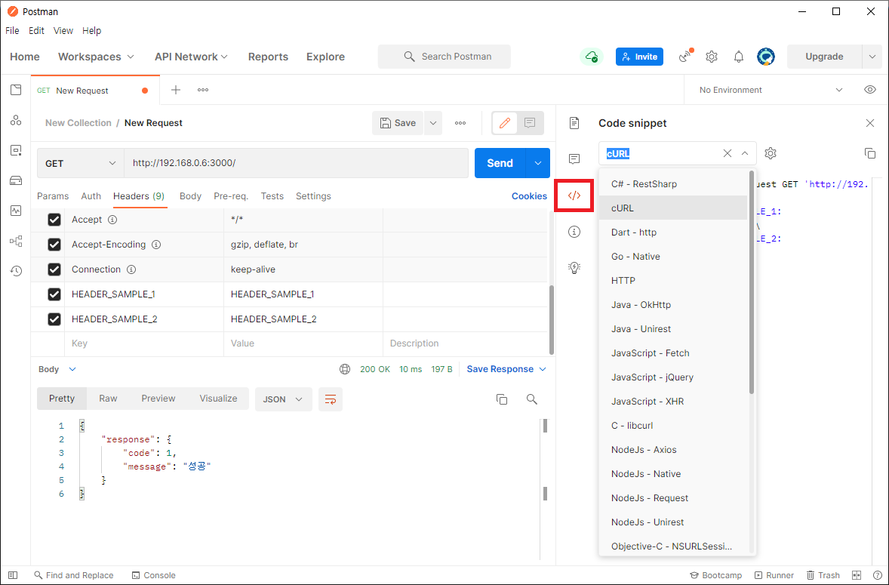The image size is (889, 585).
Task: Copy the response body
Action: pos(502,399)
